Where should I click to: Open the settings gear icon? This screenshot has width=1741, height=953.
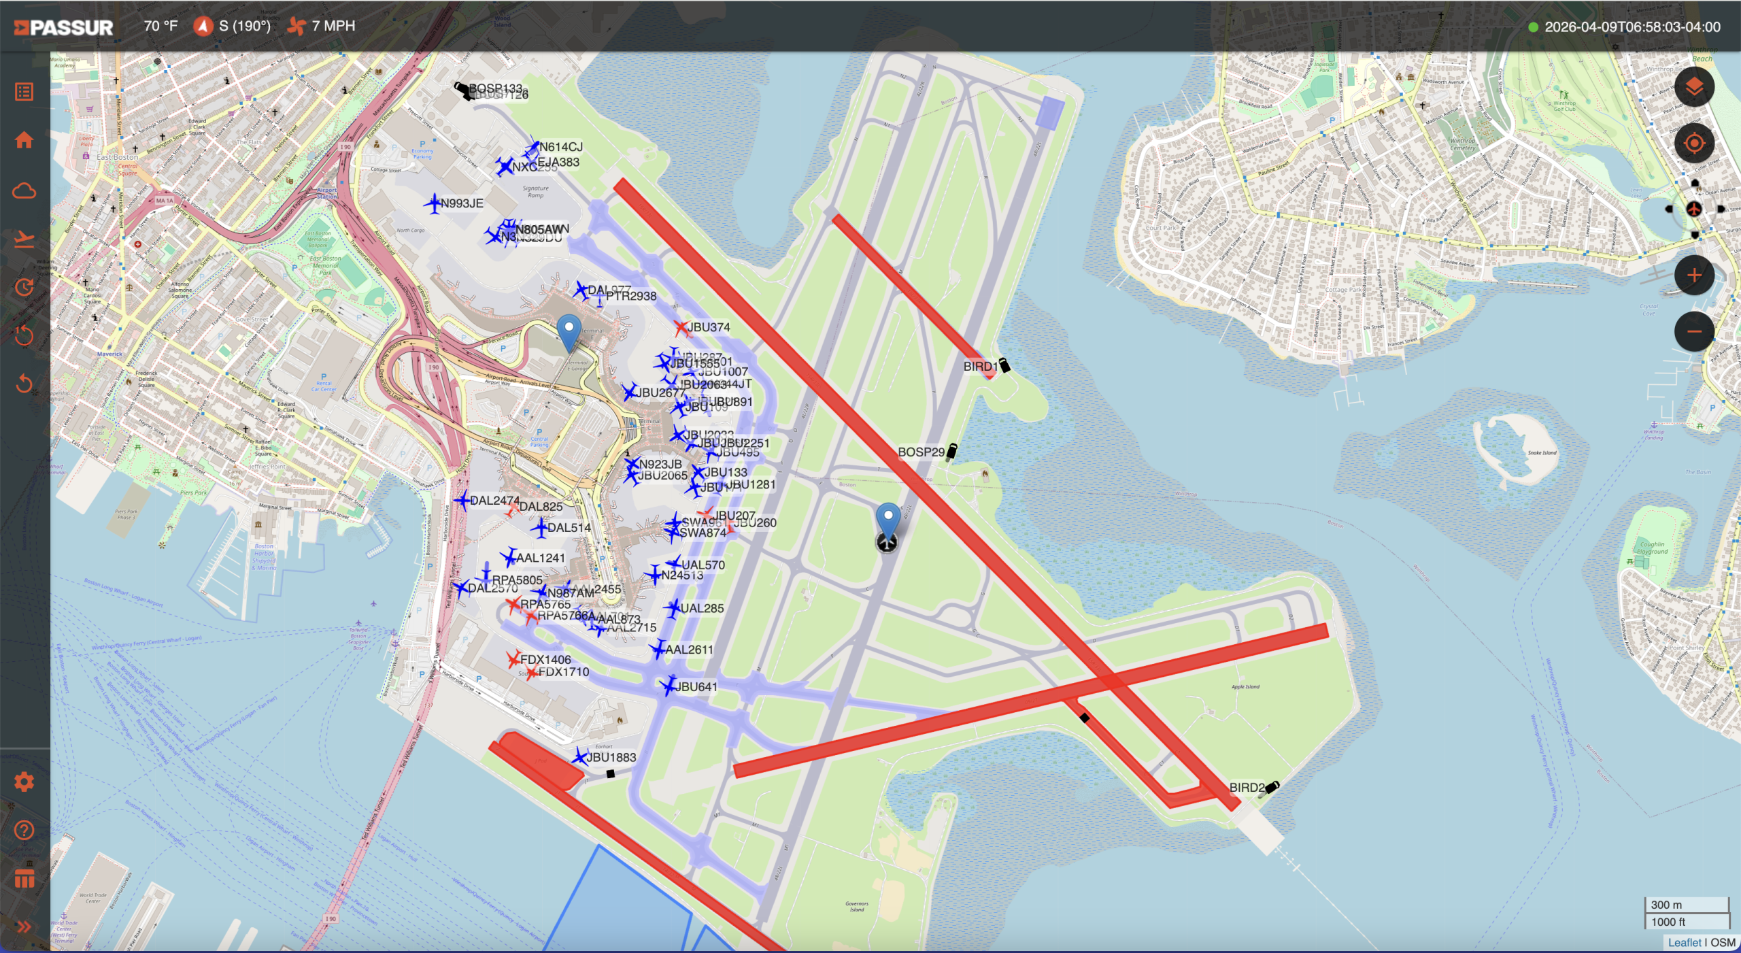point(24,782)
